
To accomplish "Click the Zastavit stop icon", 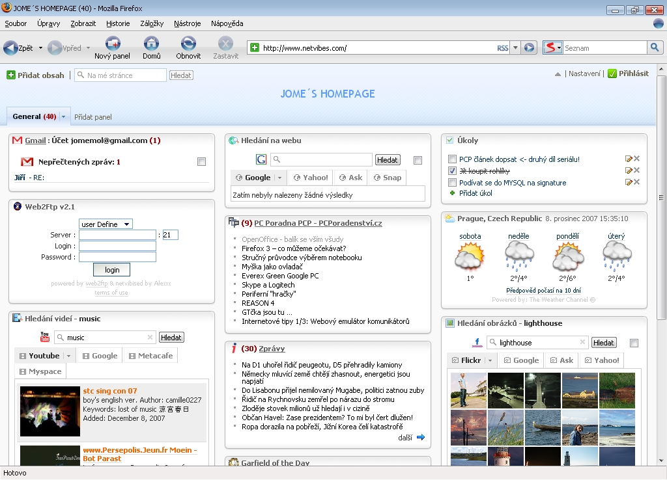I will click(225, 44).
